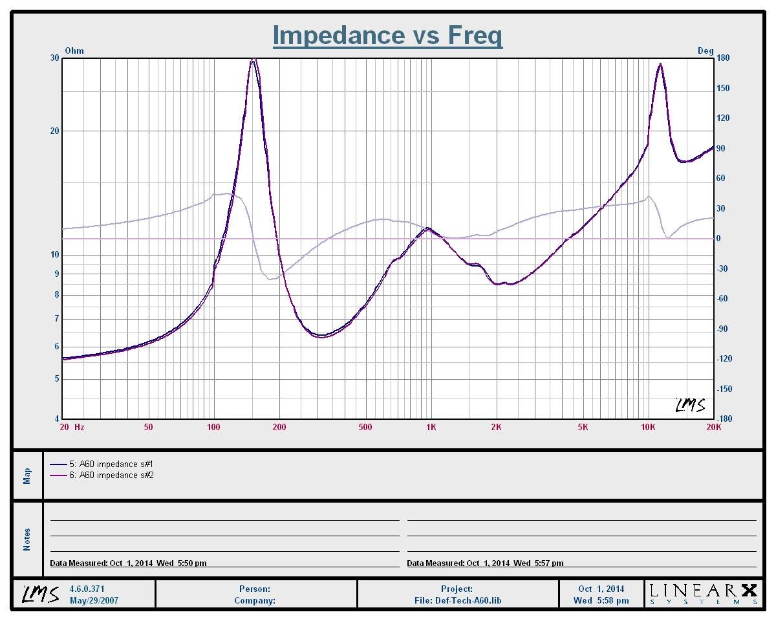Click the Impedance vs Freq chart title
Viewport: 776px width, 621px height.
pos(387,35)
